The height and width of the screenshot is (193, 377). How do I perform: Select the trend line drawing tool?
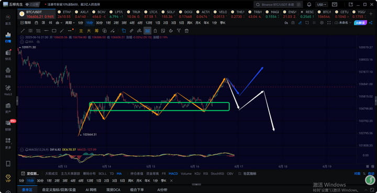23,31
